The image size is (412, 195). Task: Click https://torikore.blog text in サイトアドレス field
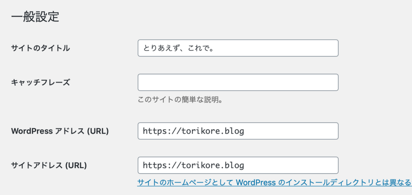coord(194,165)
